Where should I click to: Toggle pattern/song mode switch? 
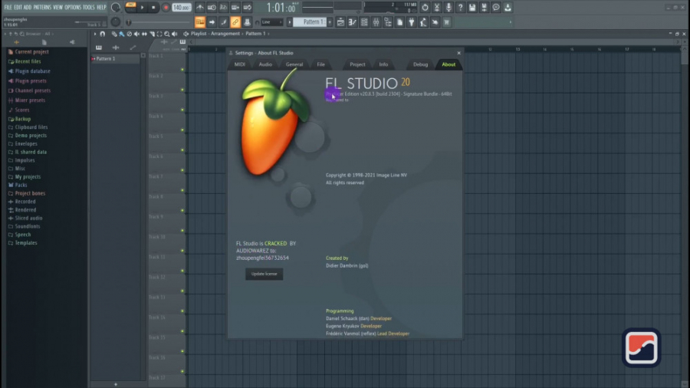point(130,7)
